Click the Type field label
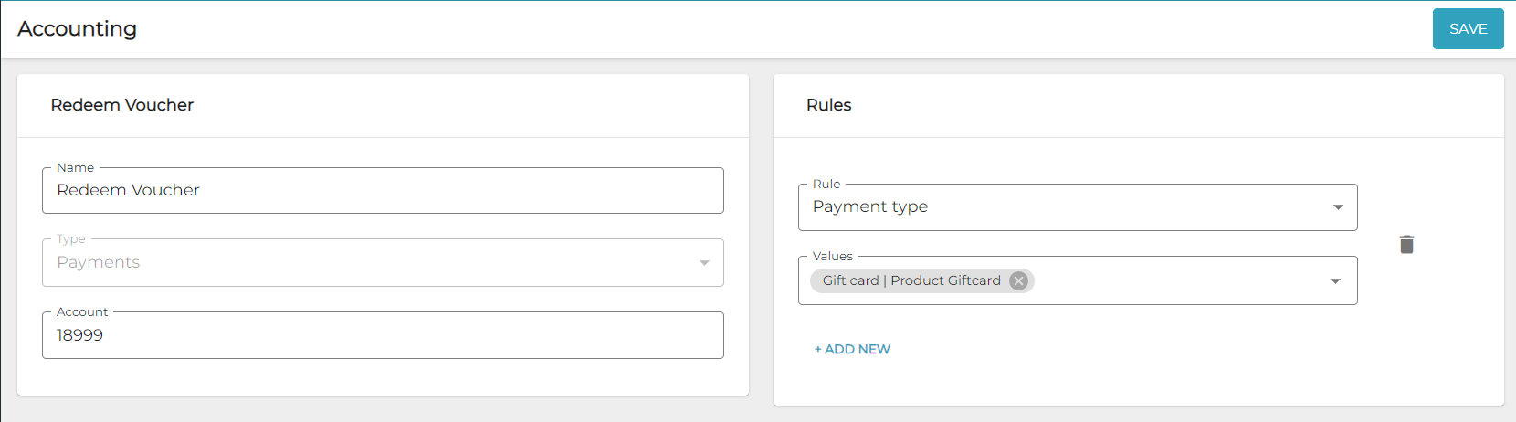This screenshot has height=422, width=1516. 71,238
